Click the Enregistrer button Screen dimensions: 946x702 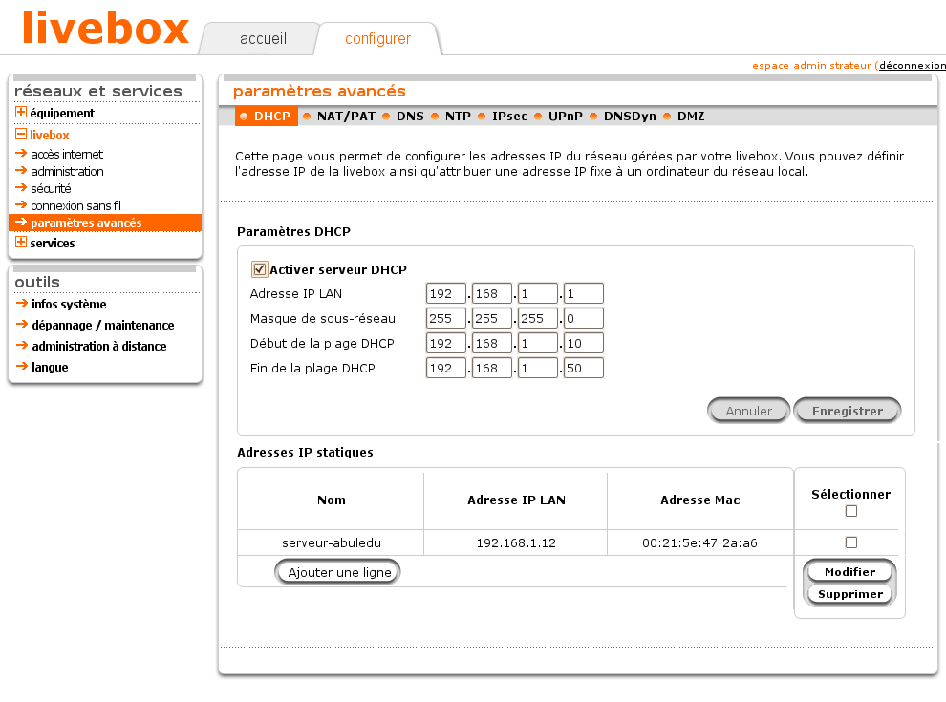pyautogui.click(x=847, y=410)
